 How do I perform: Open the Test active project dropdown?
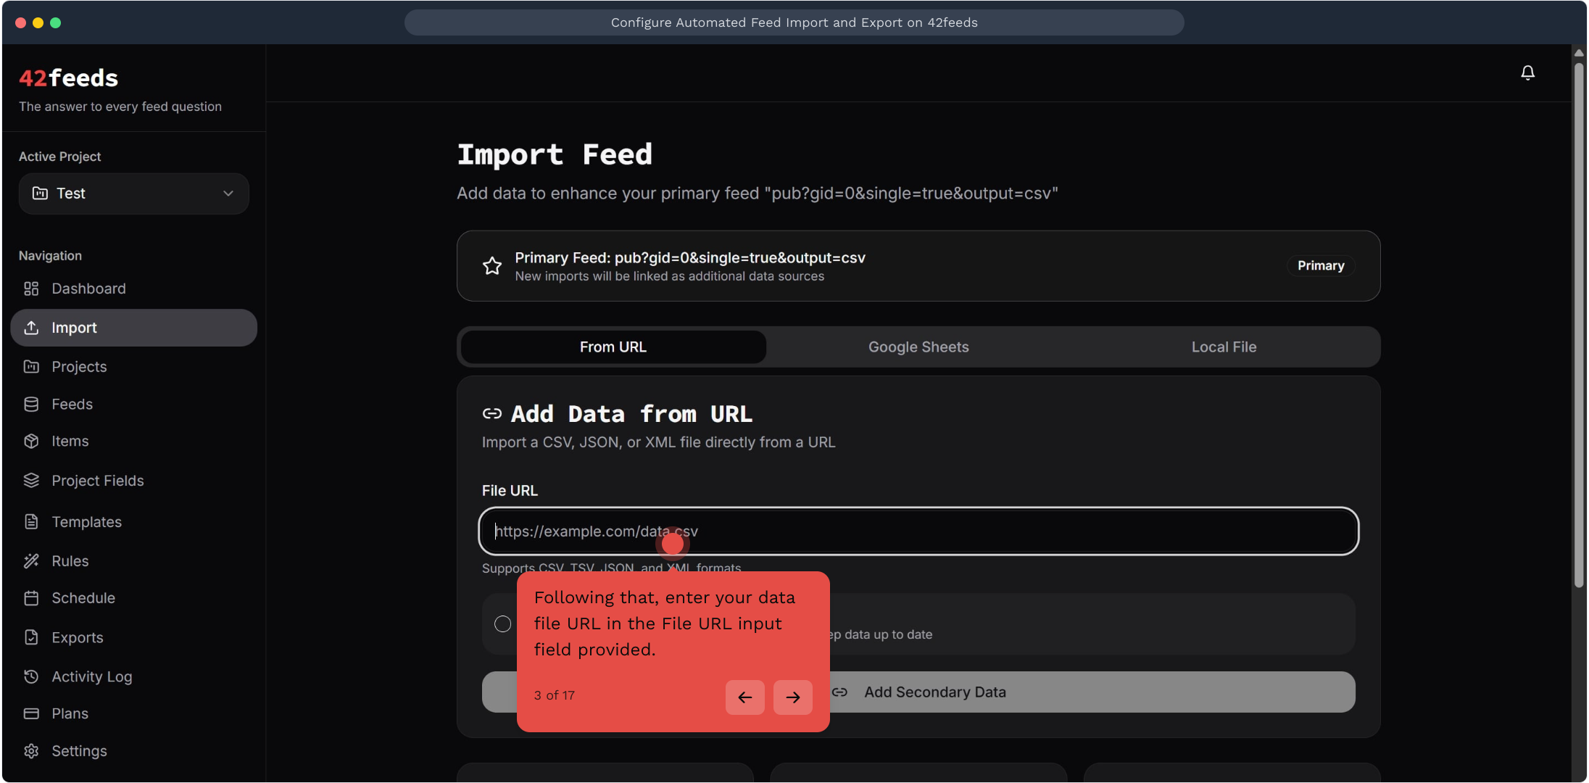pyautogui.click(x=134, y=194)
